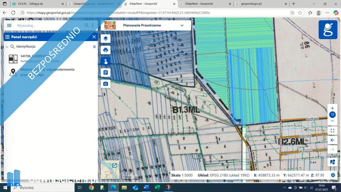Take a map snapshot with camera icon
341x192 pixels.
click(106, 84)
